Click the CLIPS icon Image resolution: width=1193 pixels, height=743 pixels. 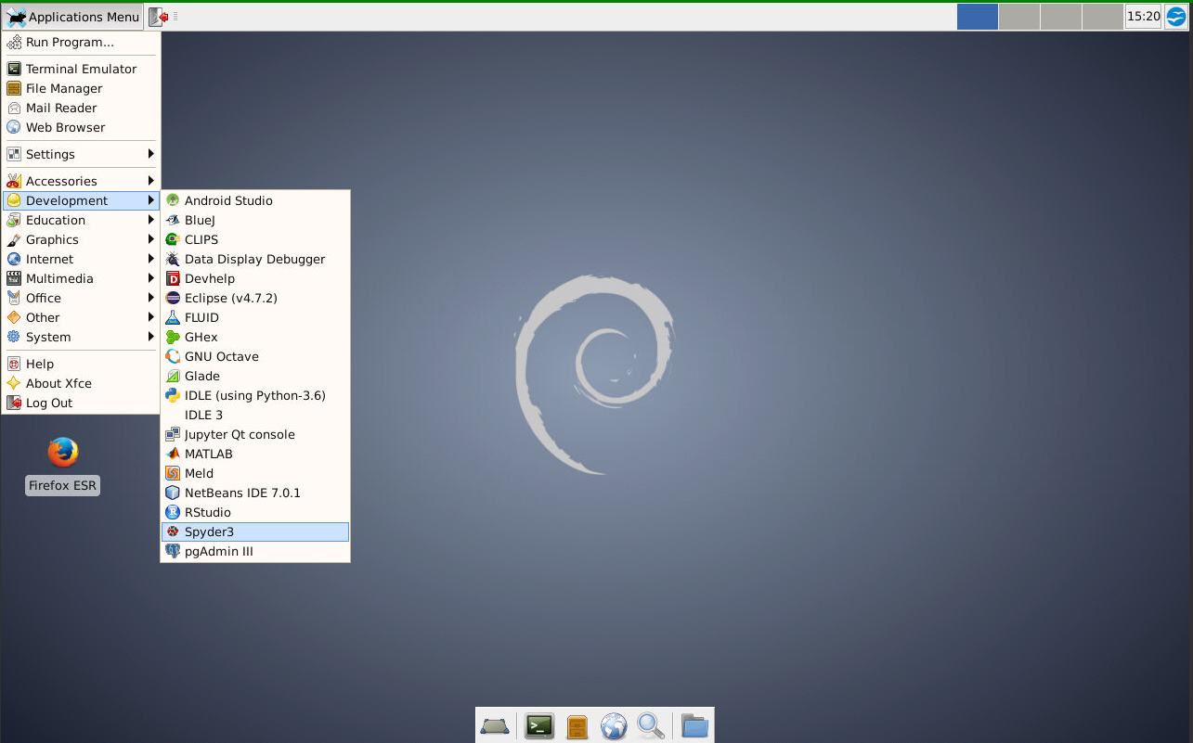(173, 239)
